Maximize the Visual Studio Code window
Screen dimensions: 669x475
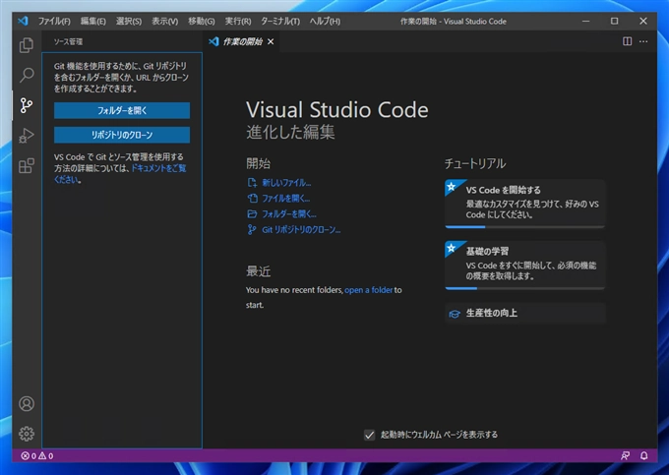point(614,21)
